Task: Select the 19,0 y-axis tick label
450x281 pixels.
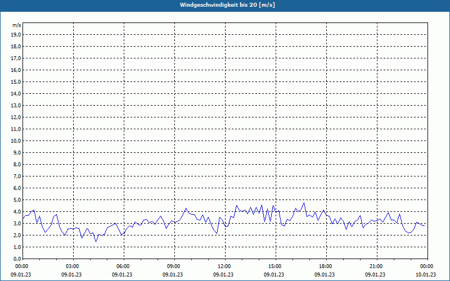Action: click(16, 34)
